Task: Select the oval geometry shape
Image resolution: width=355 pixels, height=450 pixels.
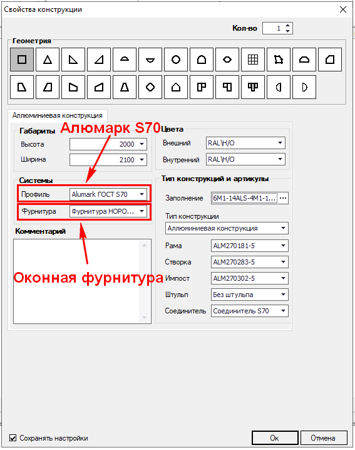Action: pyautogui.click(x=227, y=60)
